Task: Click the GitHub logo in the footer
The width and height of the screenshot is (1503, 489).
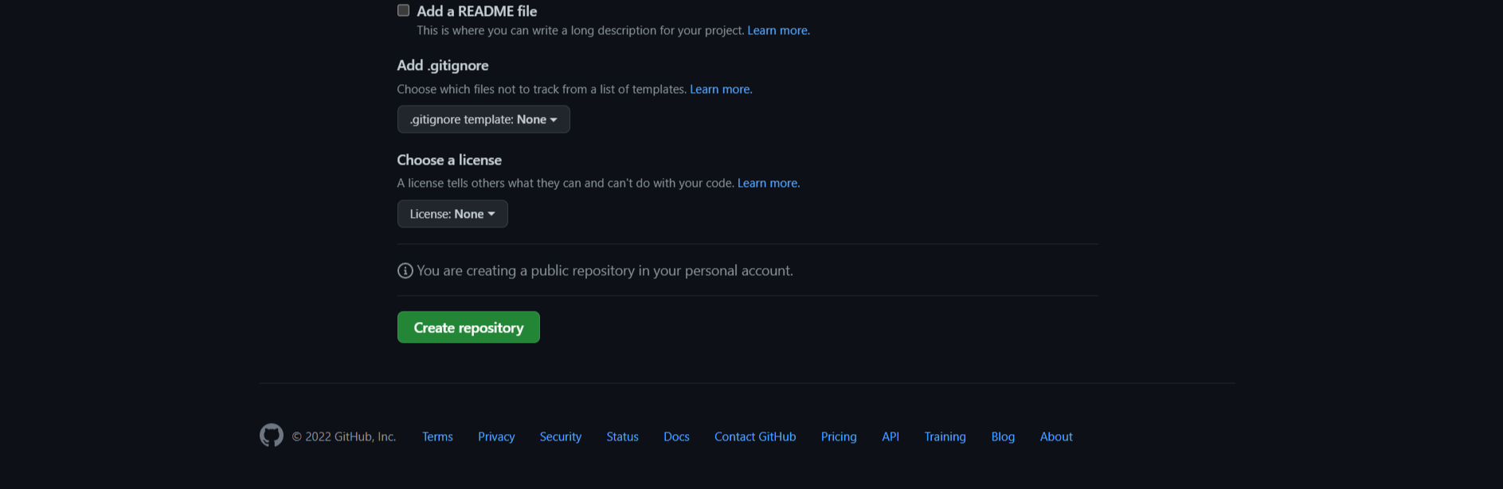Action: tap(272, 436)
